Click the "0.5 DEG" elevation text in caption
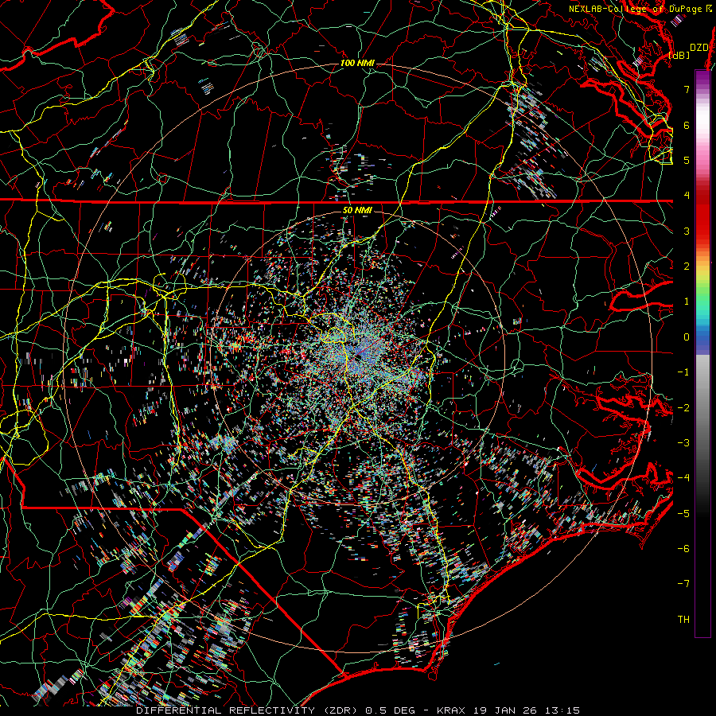This screenshot has height=716, width=716. pyautogui.click(x=390, y=710)
